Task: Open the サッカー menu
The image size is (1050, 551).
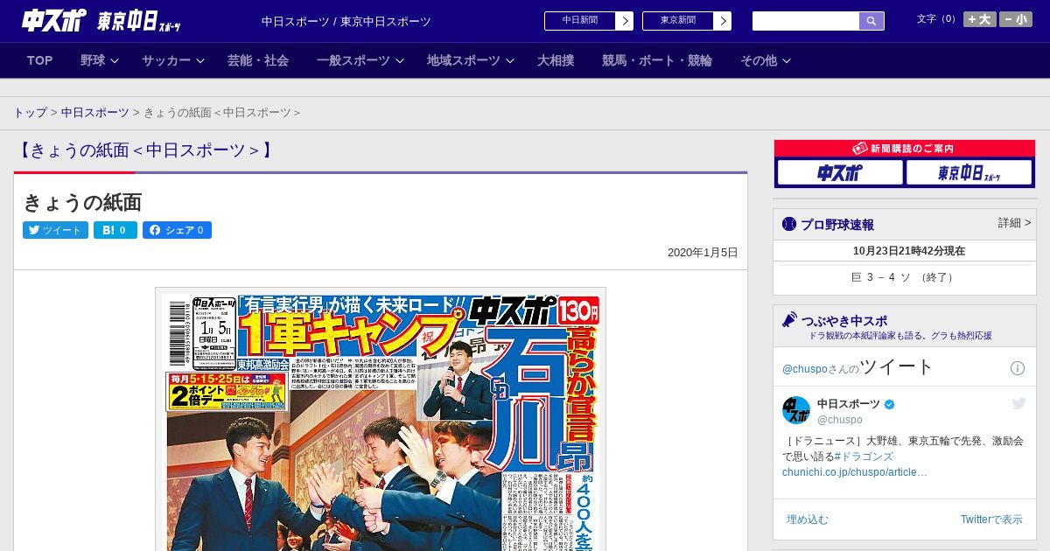Action: tap(166, 60)
